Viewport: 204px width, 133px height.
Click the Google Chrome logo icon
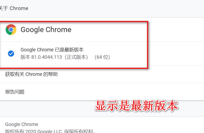11,30
